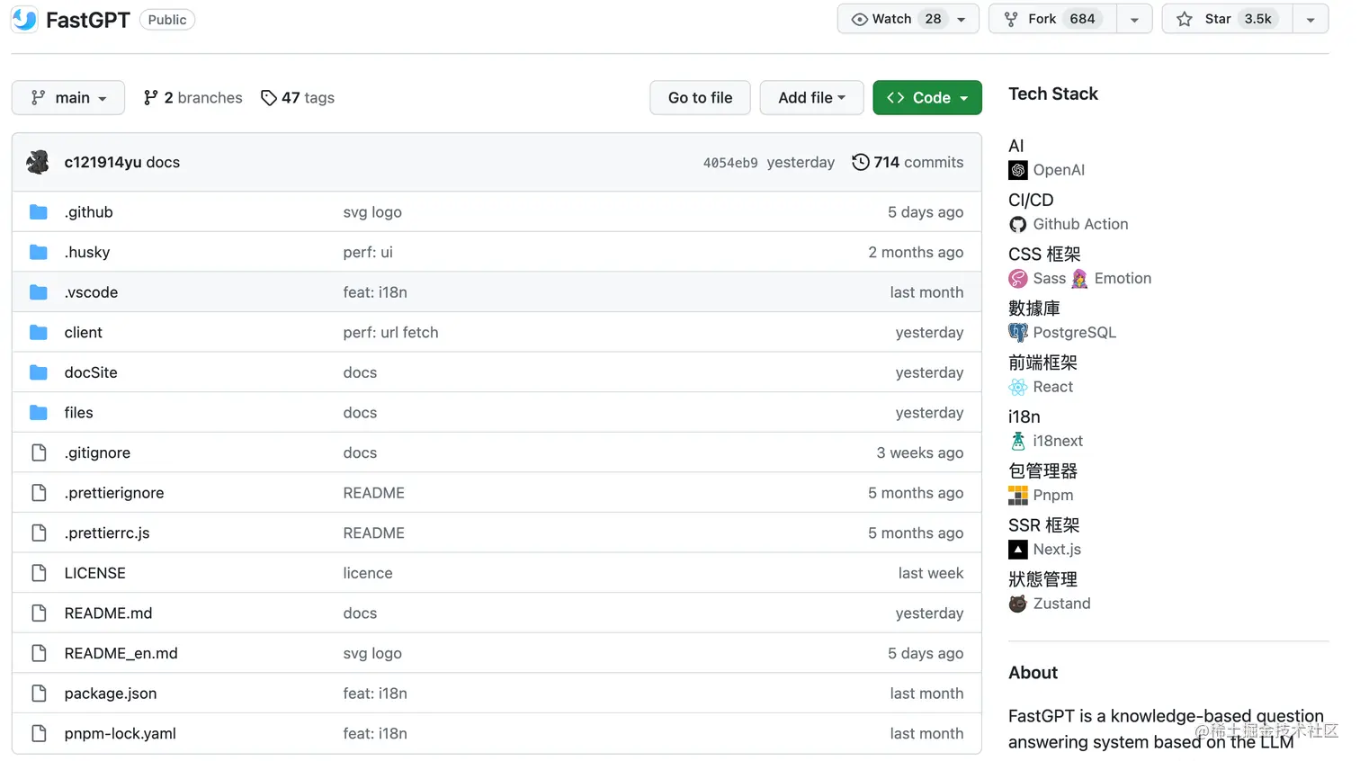1360x761 pixels.
Task: Expand the Add file dropdown
Action: click(x=811, y=98)
